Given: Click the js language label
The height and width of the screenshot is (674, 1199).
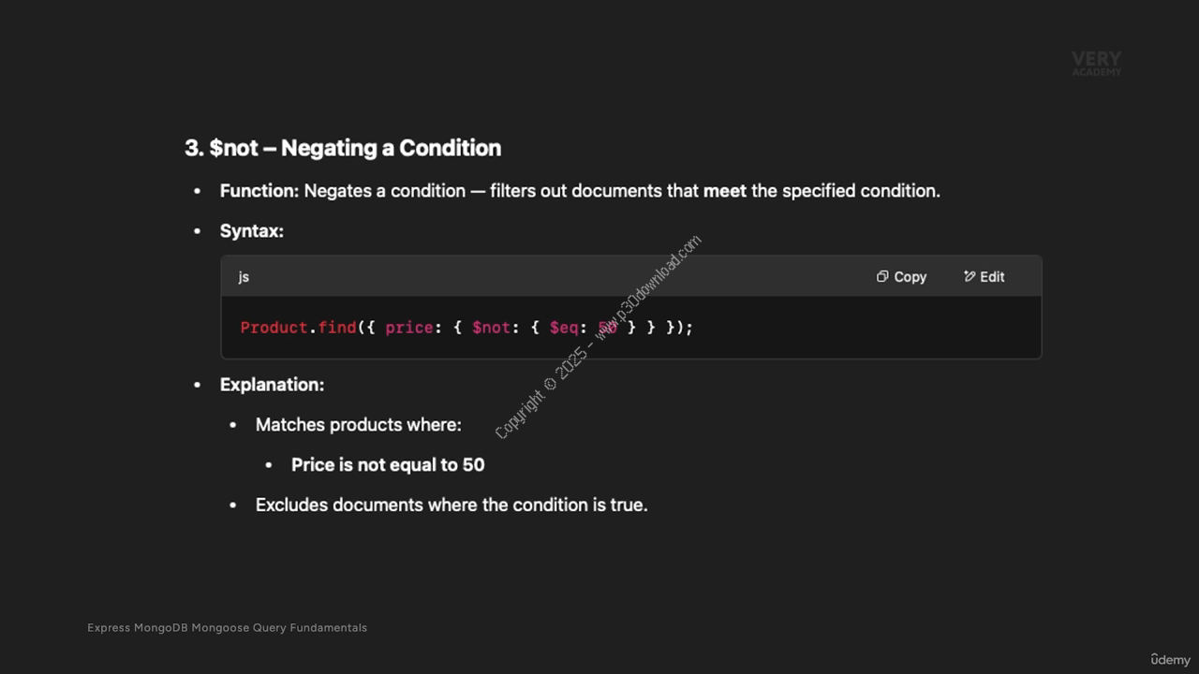Looking at the screenshot, I should (244, 276).
